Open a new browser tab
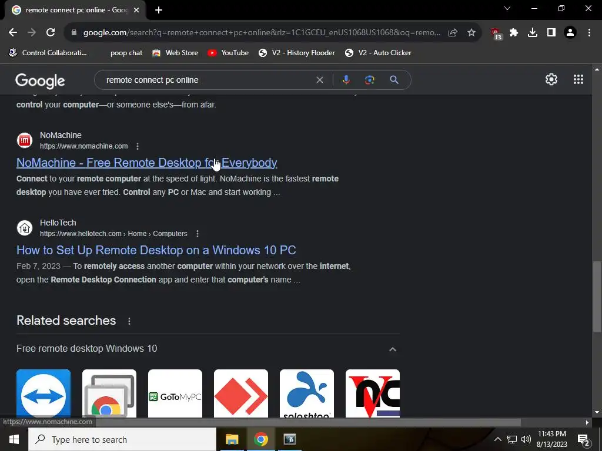 click(x=159, y=10)
